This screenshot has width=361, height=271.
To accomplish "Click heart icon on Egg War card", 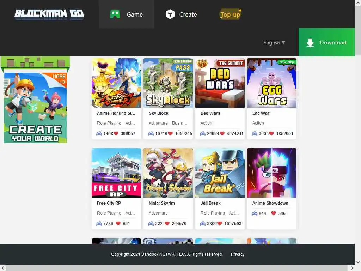I will click(271, 133).
